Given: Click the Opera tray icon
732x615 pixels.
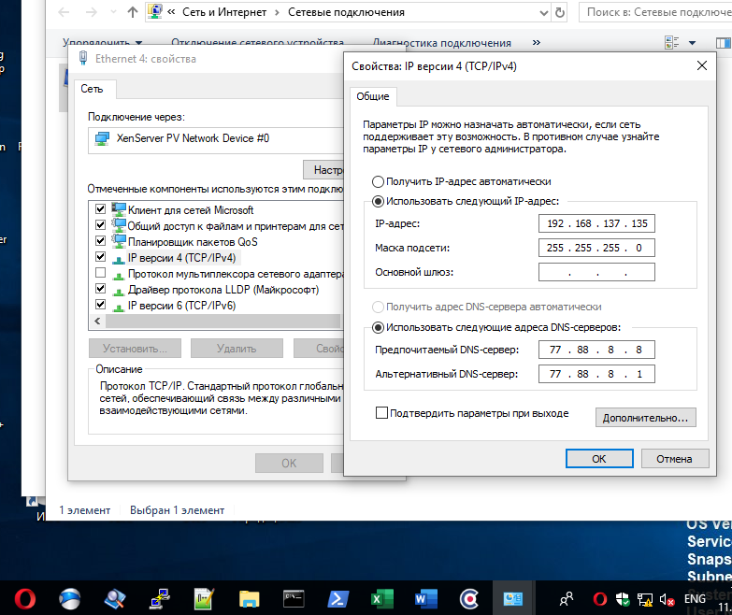Looking at the screenshot, I should point(600,599).
